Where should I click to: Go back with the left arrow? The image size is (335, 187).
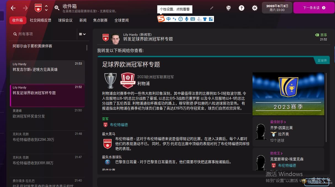pyautogui.click(x=13, y=8)
